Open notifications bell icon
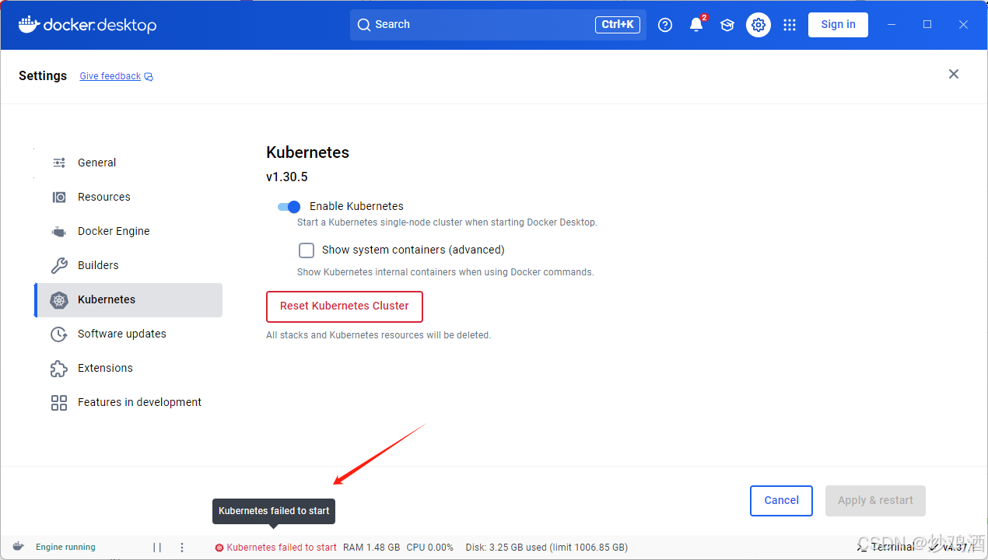 point(696,25)
